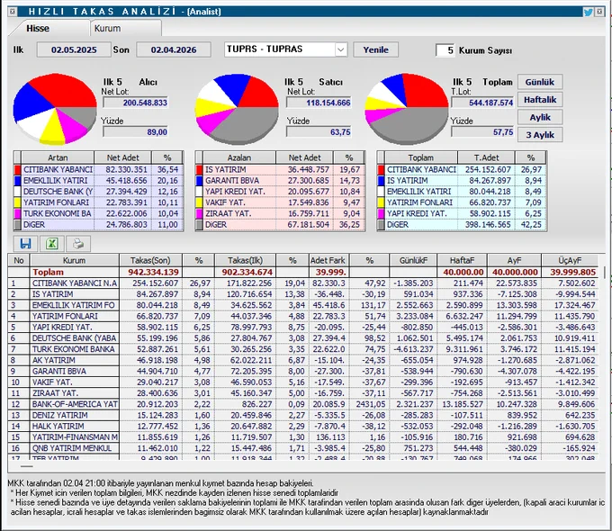This screenshot has width=612, height=531.
Task: Select the Günlük period button
Action: click(x=540, y=82)
